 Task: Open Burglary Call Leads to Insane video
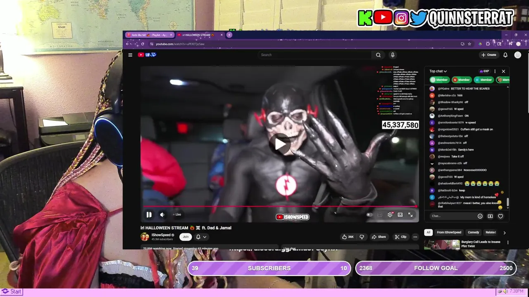click(x=481, y=244)
